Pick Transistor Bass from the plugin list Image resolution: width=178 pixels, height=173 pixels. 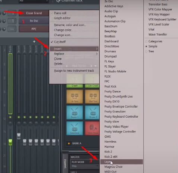tap(158, 4)
